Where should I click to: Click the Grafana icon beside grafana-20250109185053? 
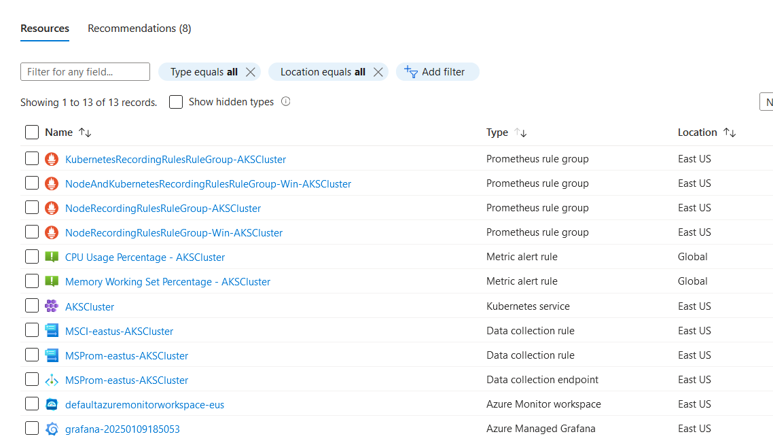(52, 429)
